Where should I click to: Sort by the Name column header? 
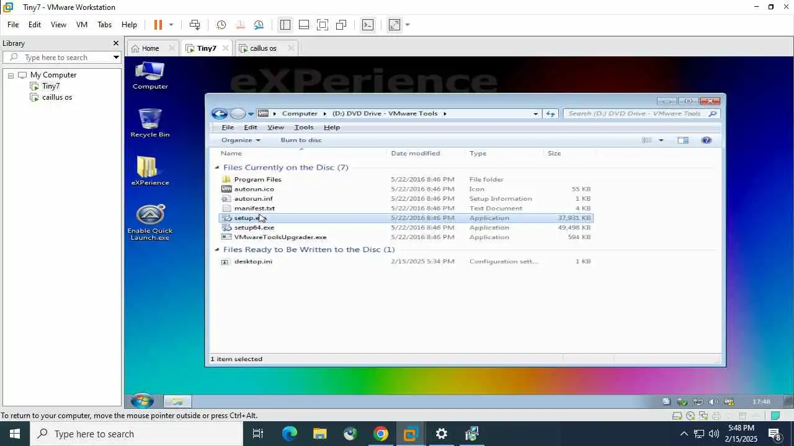click(x=231, y=153)
